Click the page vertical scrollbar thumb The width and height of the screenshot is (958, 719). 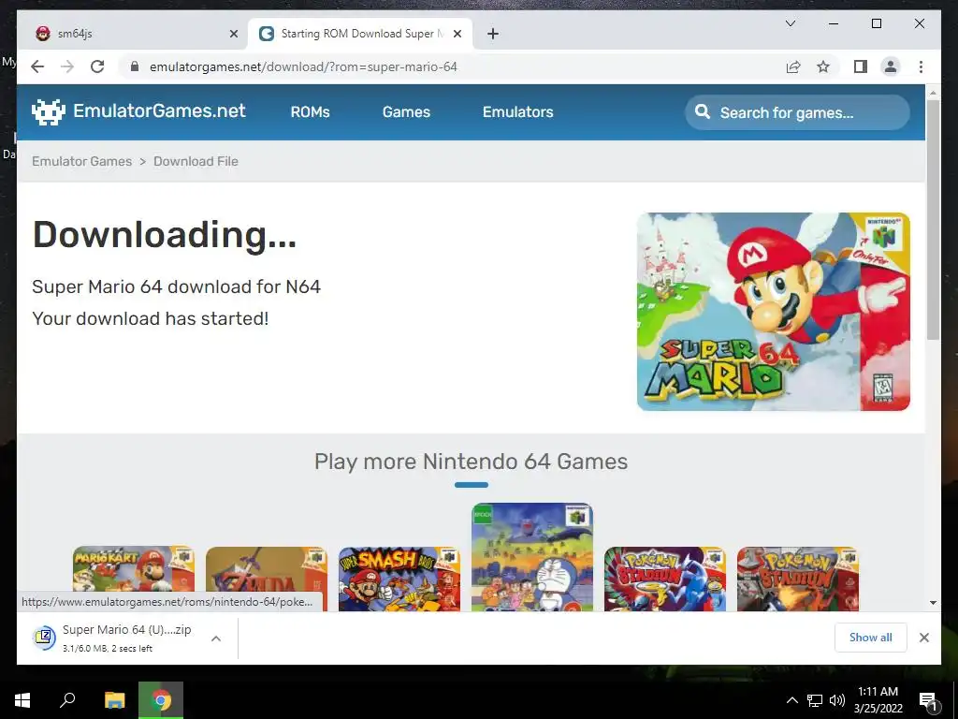click(x=933, y=219)
